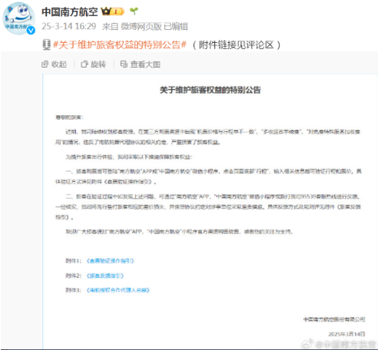
Task: Open the China Southern Airlines profile avatar
Action: point(18,18)
